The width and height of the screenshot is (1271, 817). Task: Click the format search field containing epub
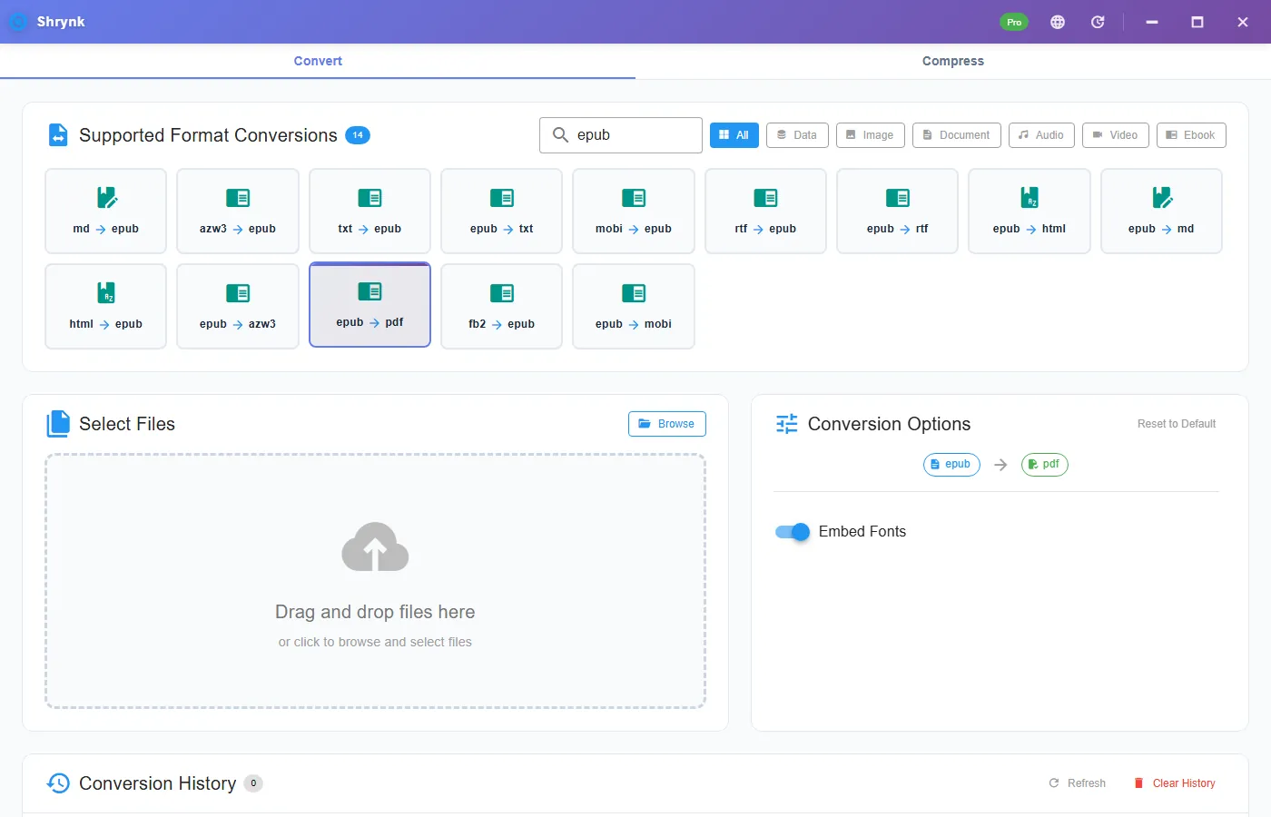pyautogui.click(x=621, y=135)
